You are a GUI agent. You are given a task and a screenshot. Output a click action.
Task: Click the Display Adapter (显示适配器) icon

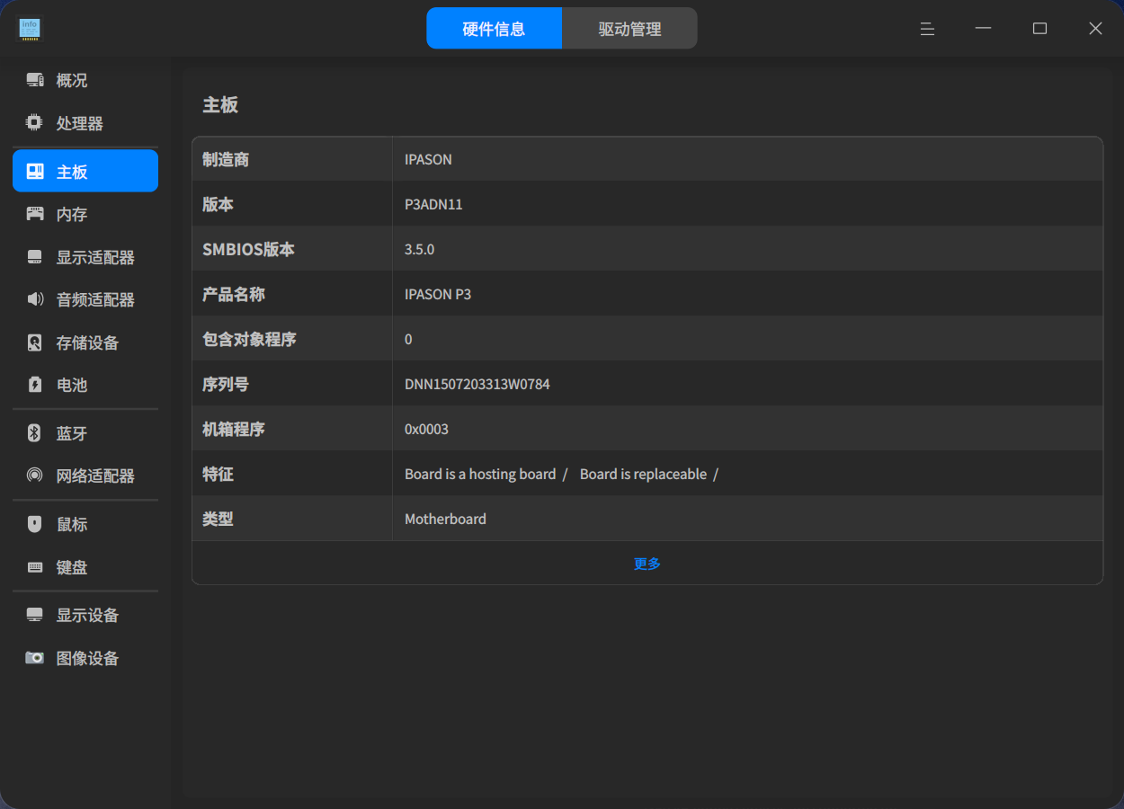35,257
